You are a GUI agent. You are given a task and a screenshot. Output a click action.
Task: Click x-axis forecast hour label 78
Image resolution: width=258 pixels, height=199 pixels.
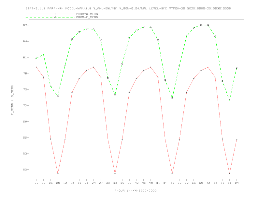point(222,183)
